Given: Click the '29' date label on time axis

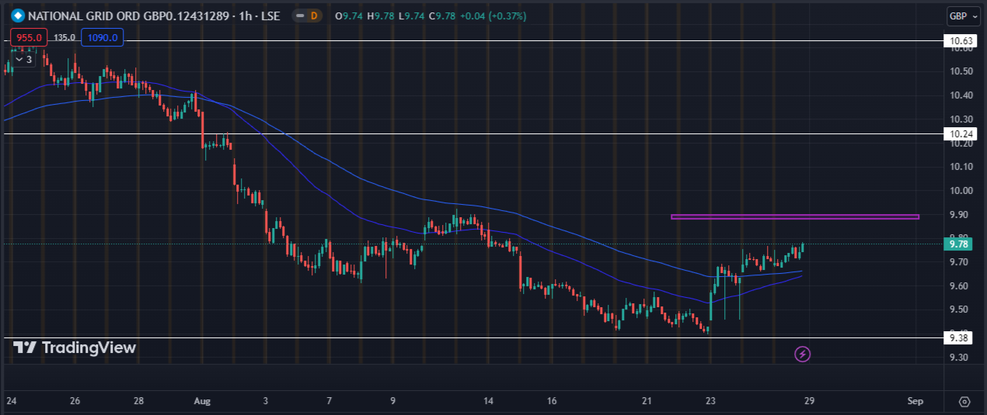Looking at the screenshot, I should pos(809,401).
